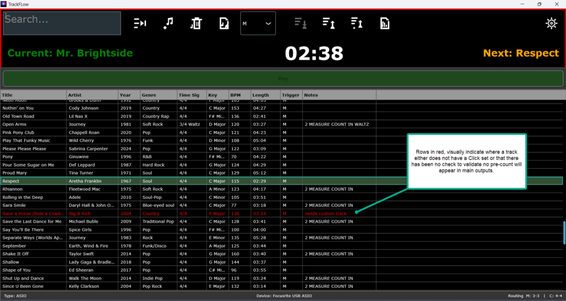Select 'Pour Some Sugar on Me'
566x301 pixels.
(x=28, y=165)
